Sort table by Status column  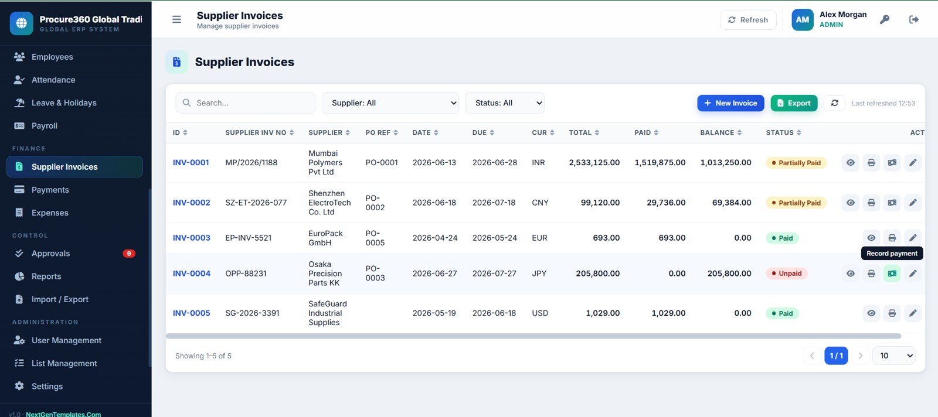(784, 133)
